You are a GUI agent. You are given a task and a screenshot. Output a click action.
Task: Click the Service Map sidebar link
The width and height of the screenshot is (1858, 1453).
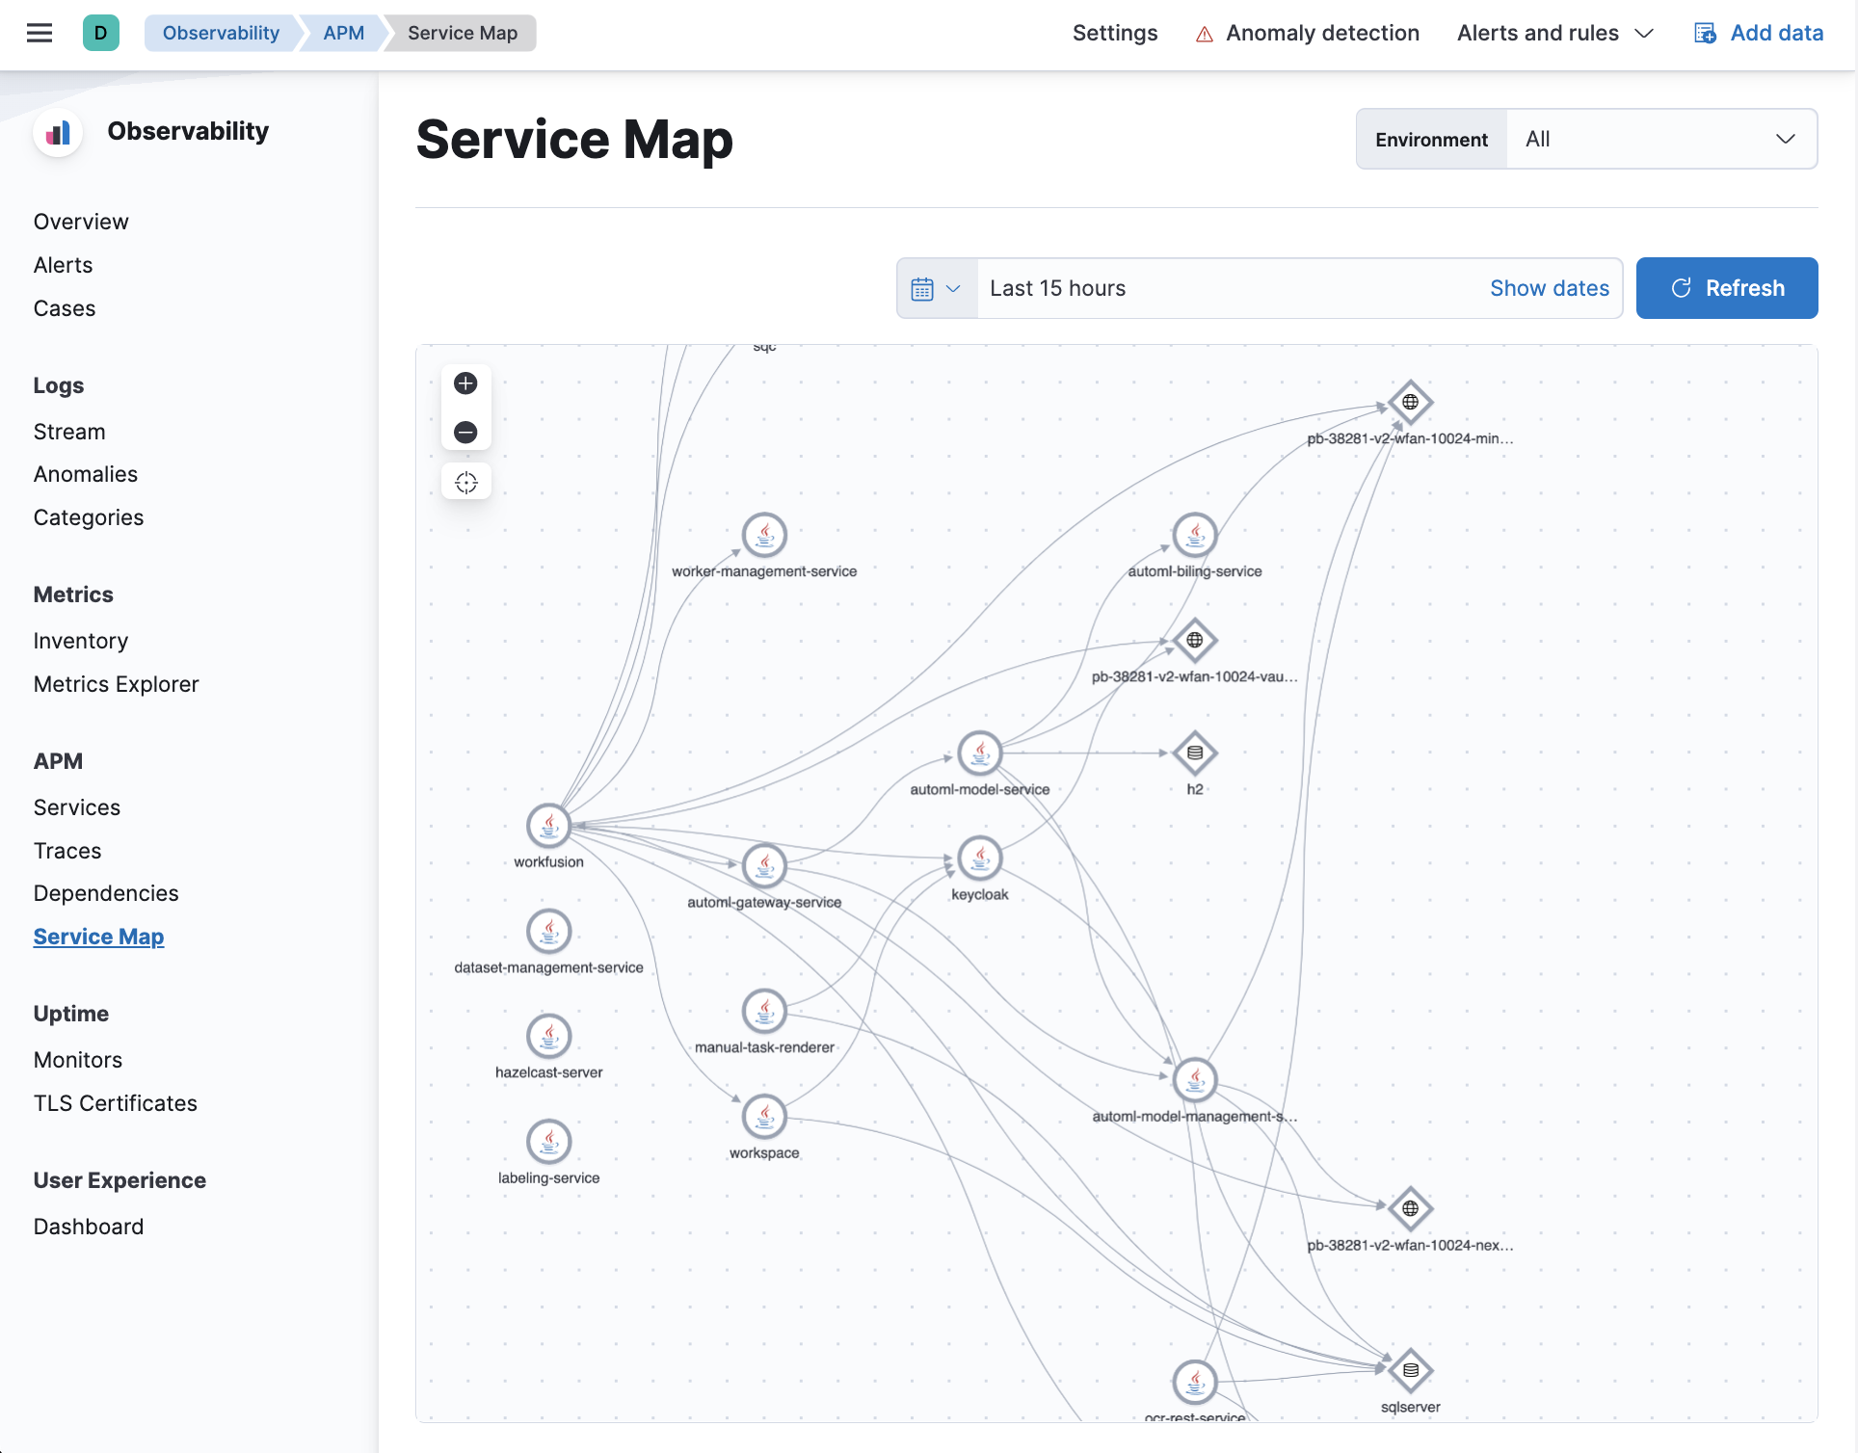click(x=99, y=937)
